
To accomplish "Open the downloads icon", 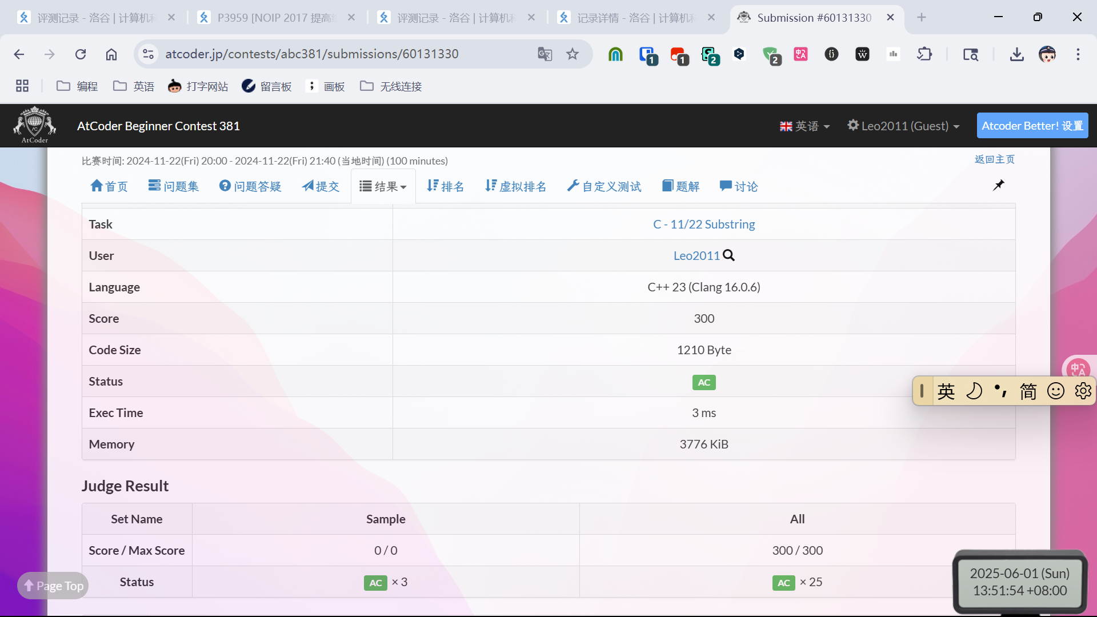I will tap(1016, 54).
